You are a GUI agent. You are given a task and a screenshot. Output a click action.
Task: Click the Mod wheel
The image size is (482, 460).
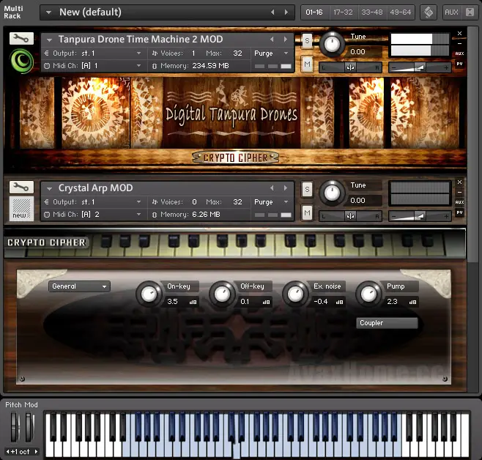click(x=30, y=427)
